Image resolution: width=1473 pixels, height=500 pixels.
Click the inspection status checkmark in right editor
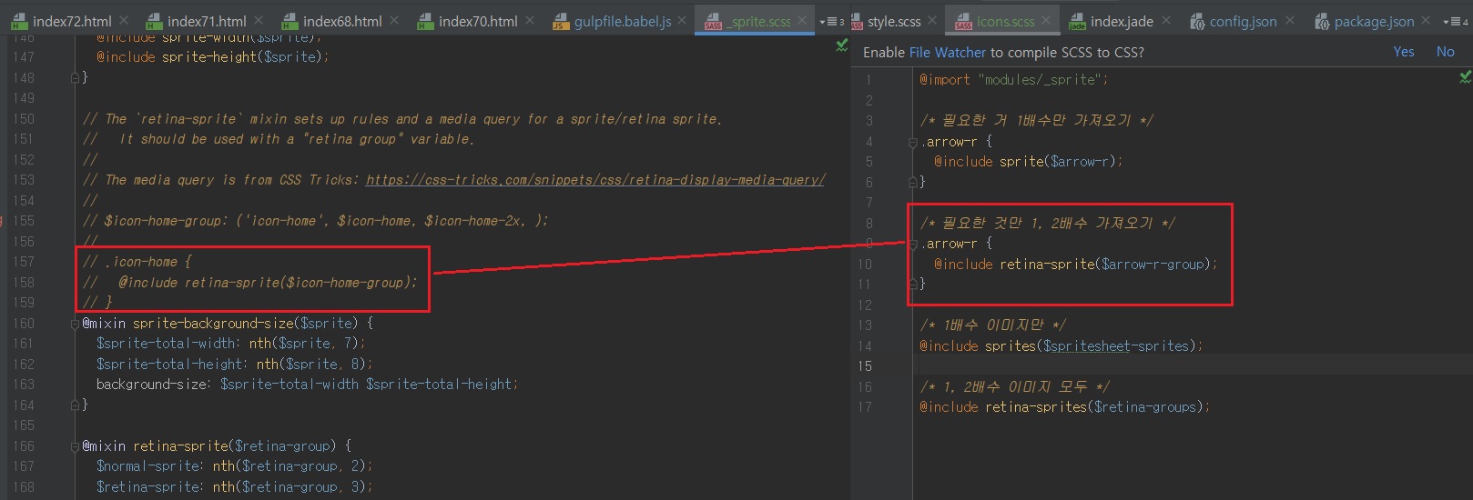1465,78
